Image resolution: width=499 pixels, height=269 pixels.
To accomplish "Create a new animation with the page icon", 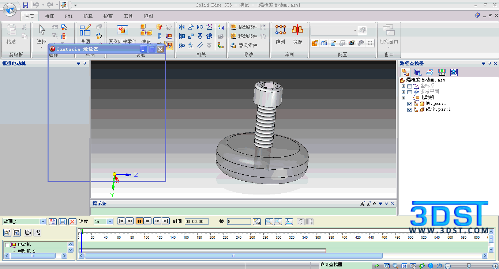I will tap(52, 221).
